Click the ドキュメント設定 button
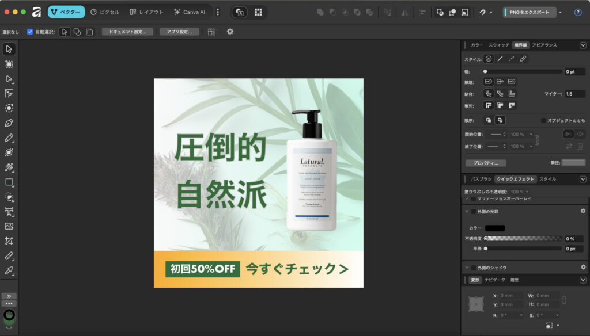 pos(127,32)
